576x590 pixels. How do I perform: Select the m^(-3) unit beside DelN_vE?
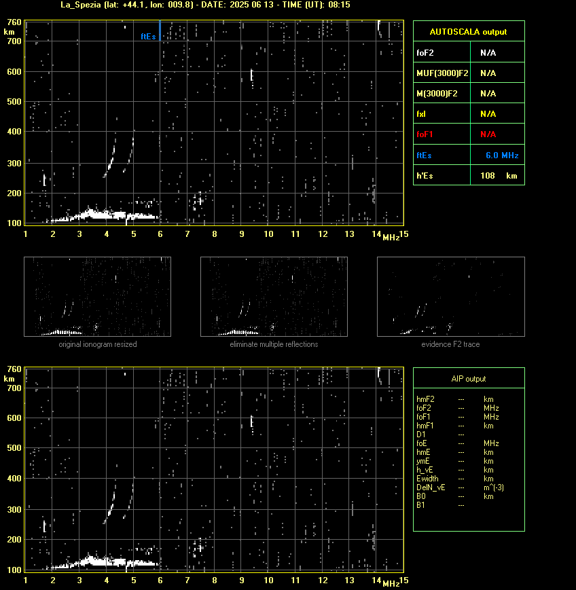(x=494, y=487)
